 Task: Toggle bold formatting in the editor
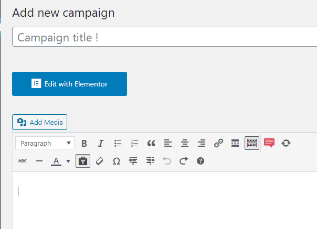(x=84, y=143)
